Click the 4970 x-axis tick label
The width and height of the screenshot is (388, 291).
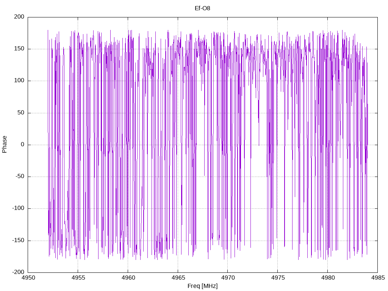228,278
